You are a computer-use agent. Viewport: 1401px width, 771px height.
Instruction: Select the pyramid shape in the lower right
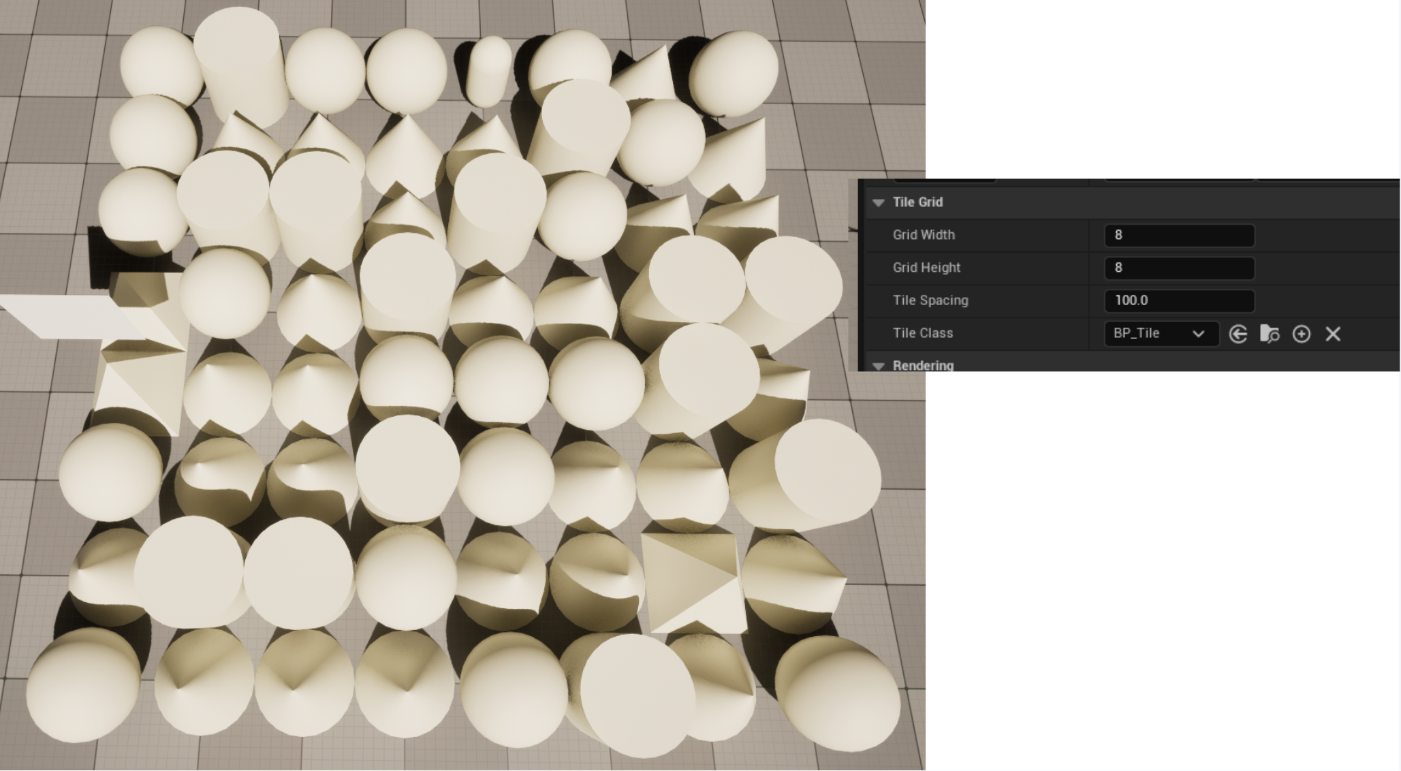tap(691, 581)
